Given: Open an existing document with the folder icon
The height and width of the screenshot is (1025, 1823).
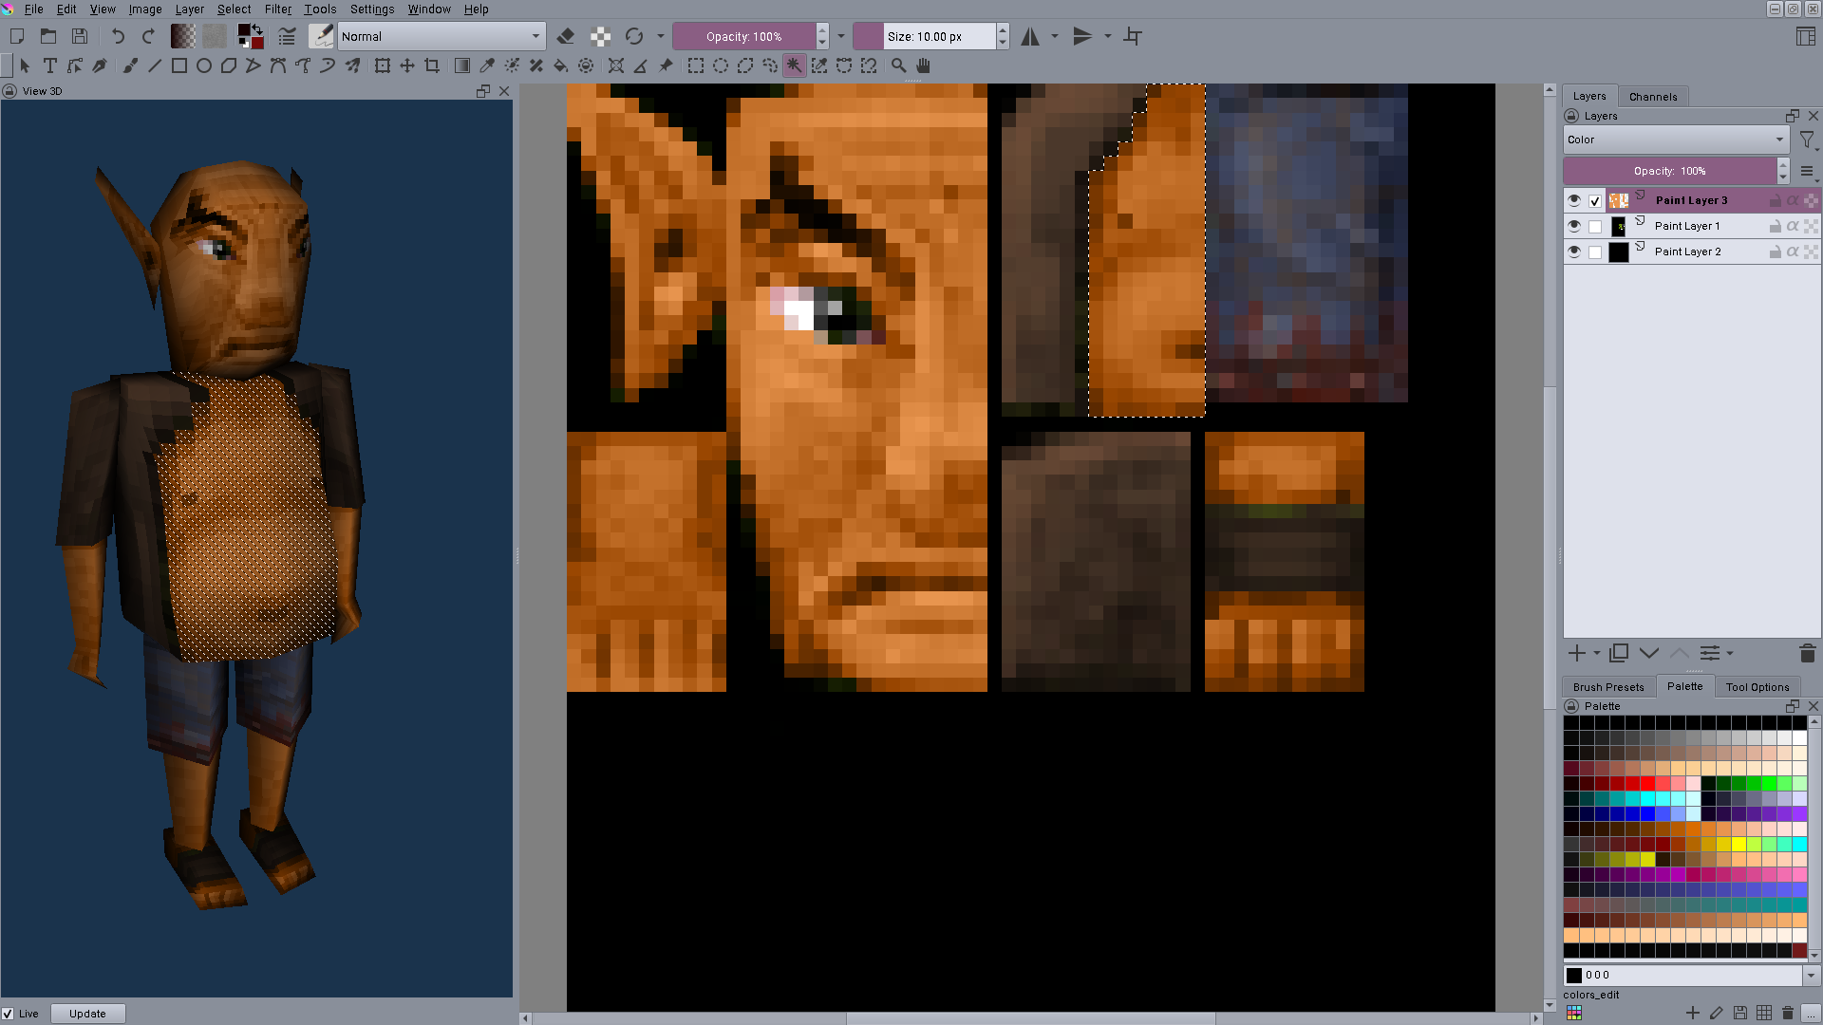Looking at the screenshot, I should (48, 37).
